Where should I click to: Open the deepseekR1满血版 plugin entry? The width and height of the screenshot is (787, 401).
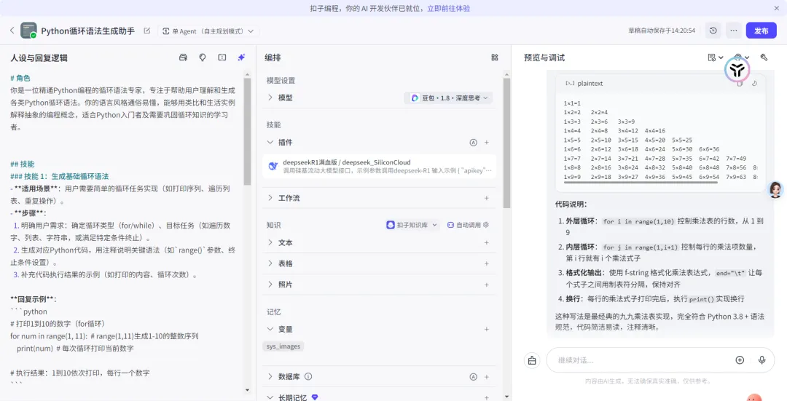(x=380, y=167)
